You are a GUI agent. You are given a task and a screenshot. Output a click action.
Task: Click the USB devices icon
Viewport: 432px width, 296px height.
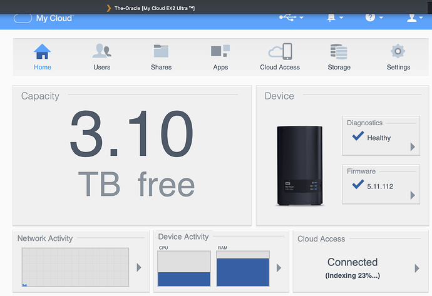coord(287,18)
